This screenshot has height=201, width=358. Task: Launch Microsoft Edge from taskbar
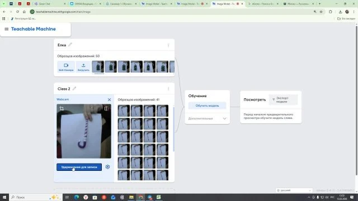pos(77,197)
